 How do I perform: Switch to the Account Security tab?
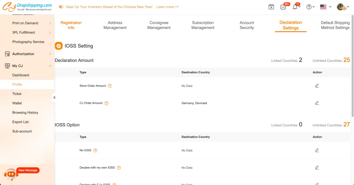(247, 25)
